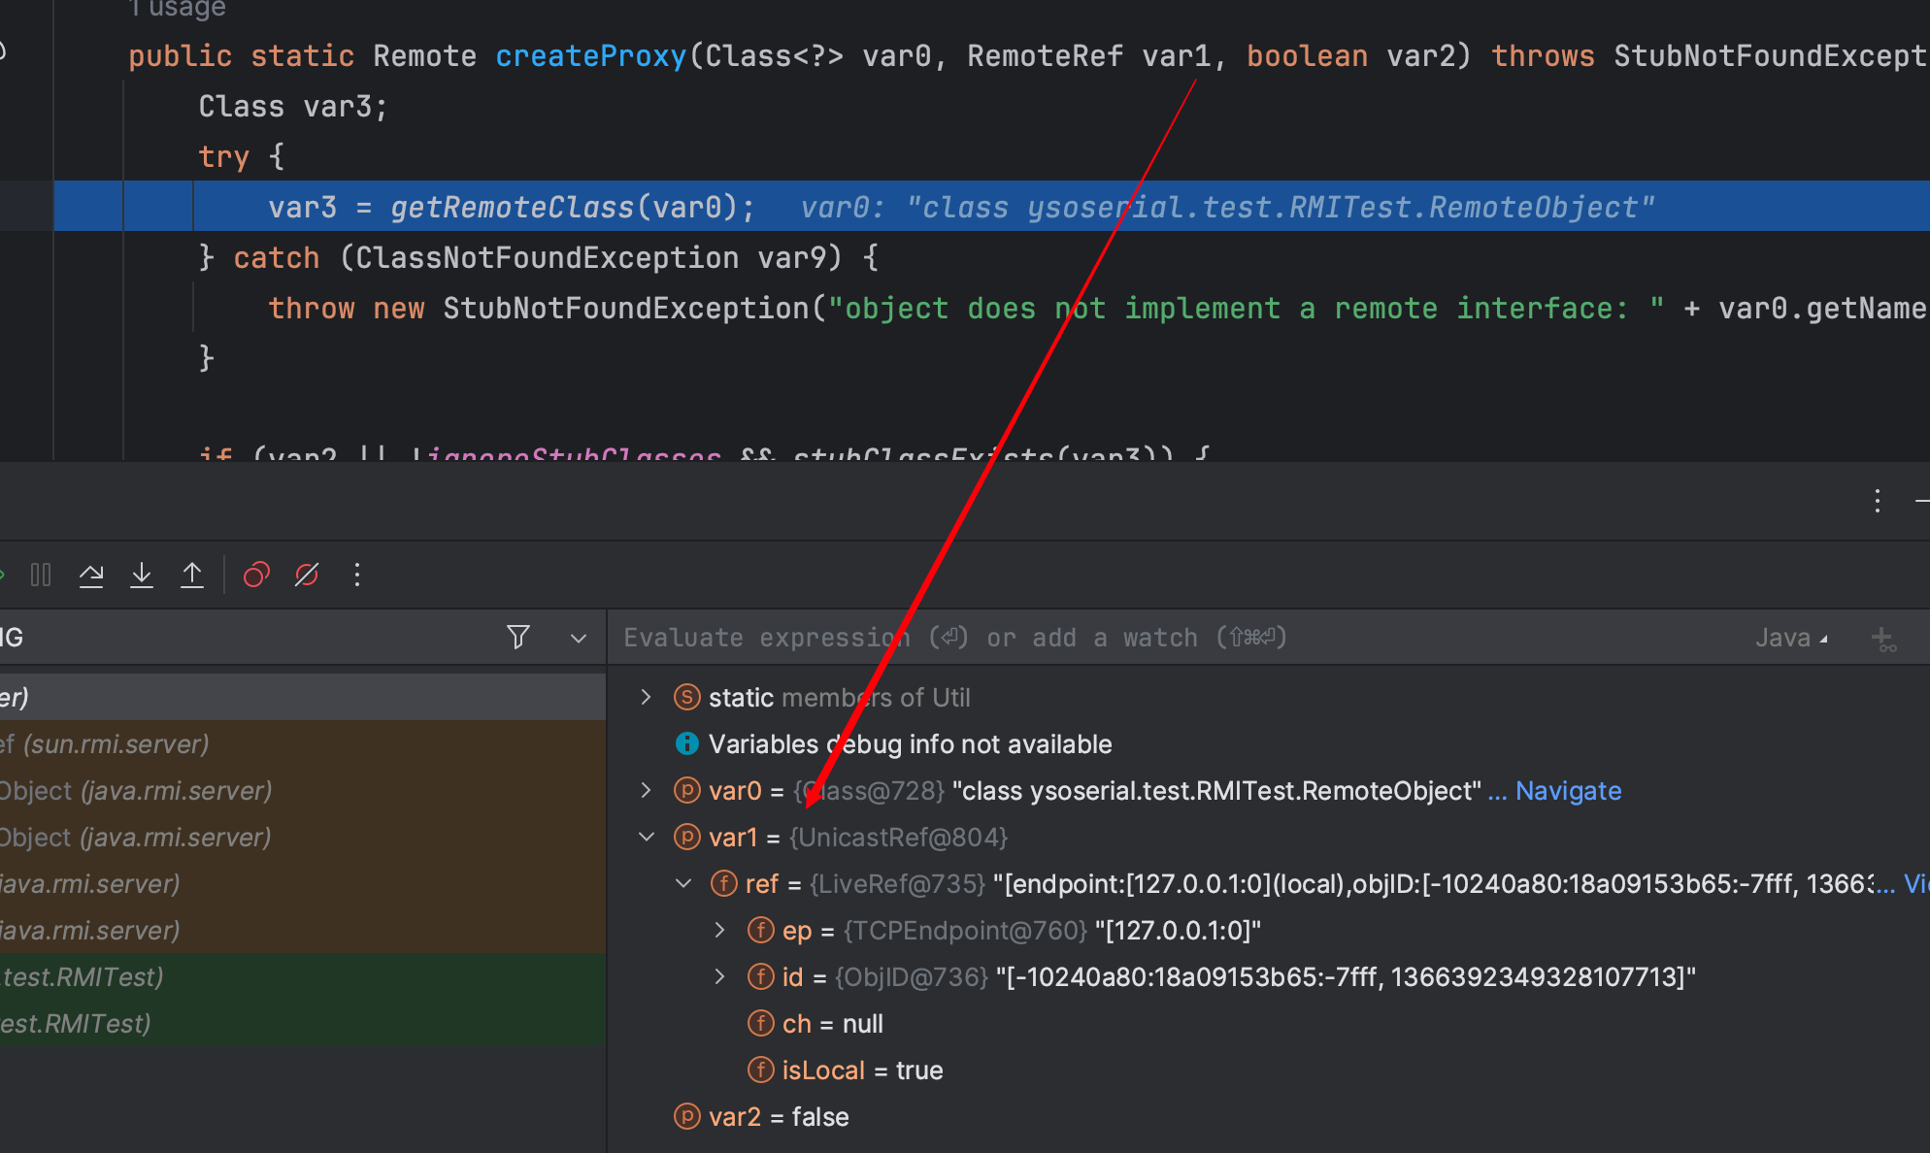Open the Java language selector
This screenshot has height=1153, width=1930.
click(1791, 638)
